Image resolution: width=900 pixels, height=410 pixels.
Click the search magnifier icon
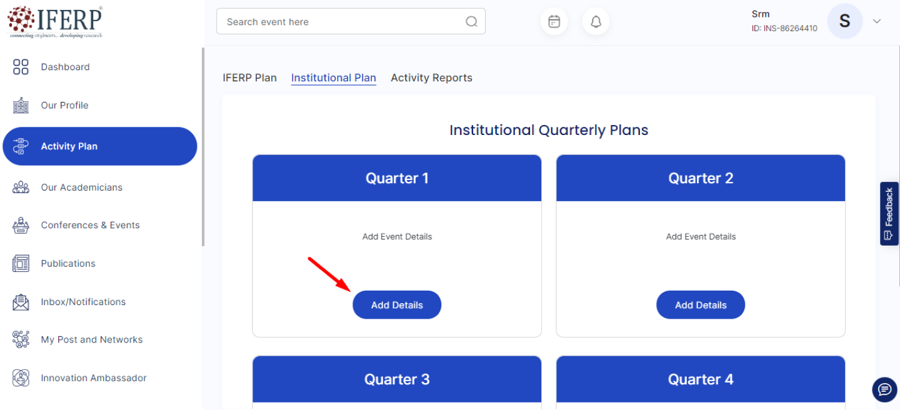coord(471,22)
